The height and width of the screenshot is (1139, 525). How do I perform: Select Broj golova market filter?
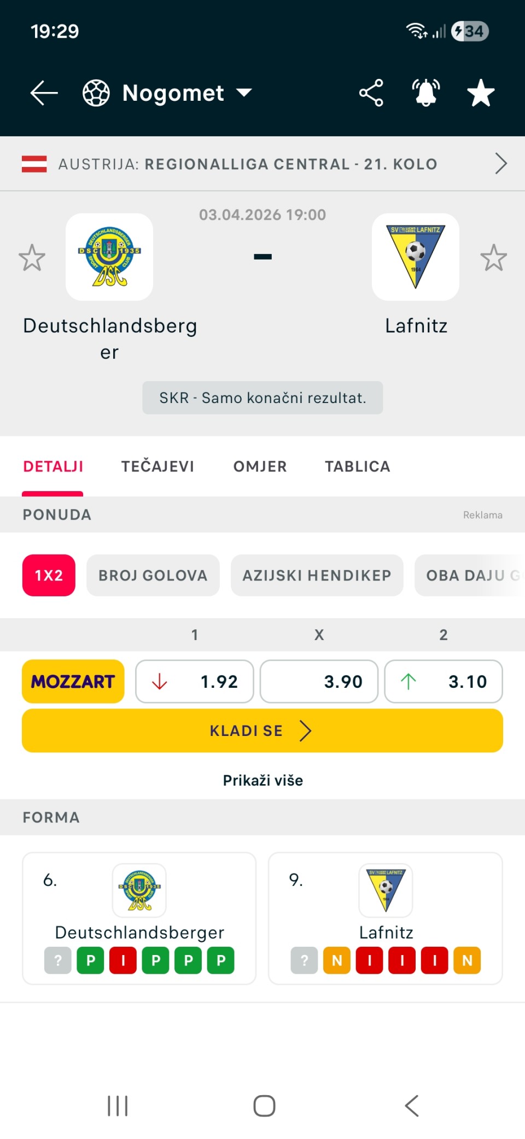(153, 576)
